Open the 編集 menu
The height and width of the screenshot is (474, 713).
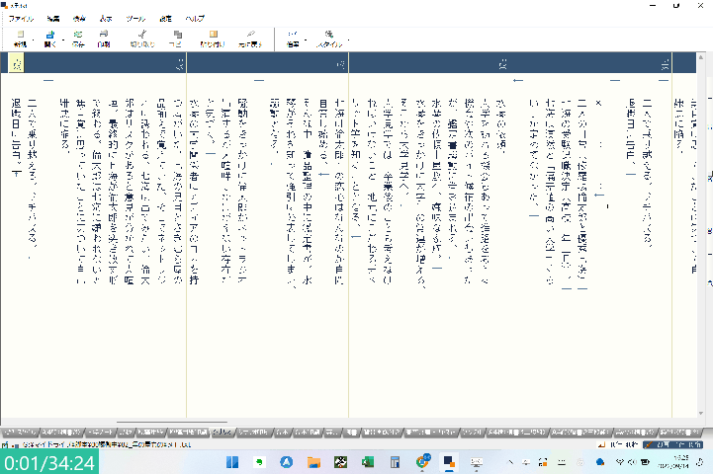click(x=53, y=19)
